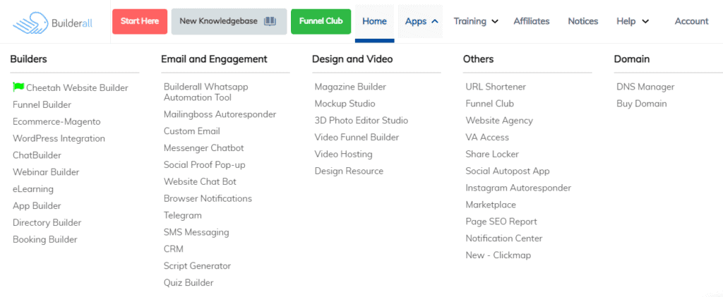
Task: Open the Affiliates menu item
Action: [532, 21]
